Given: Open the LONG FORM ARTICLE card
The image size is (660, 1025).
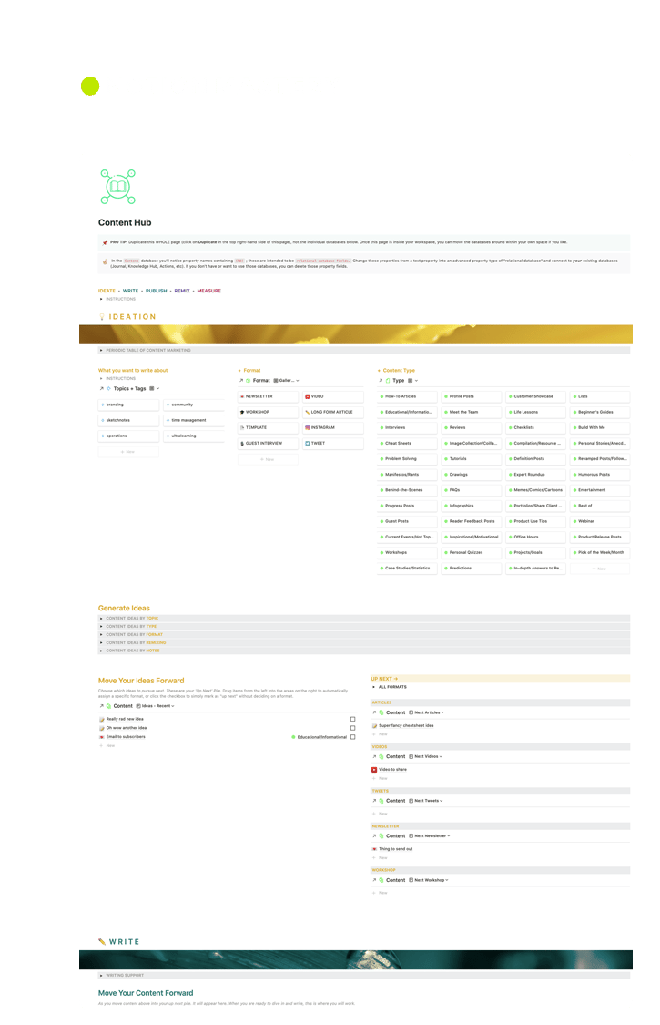Looking at the screenshot, I should (x=332, y=412).
